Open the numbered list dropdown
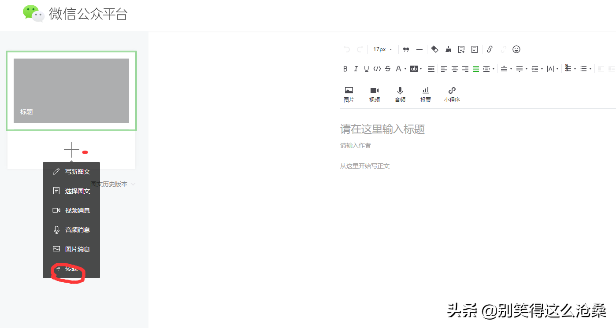The width and height of the screenshot is (616, 328). pyautogui.click(x=570, y=69)
